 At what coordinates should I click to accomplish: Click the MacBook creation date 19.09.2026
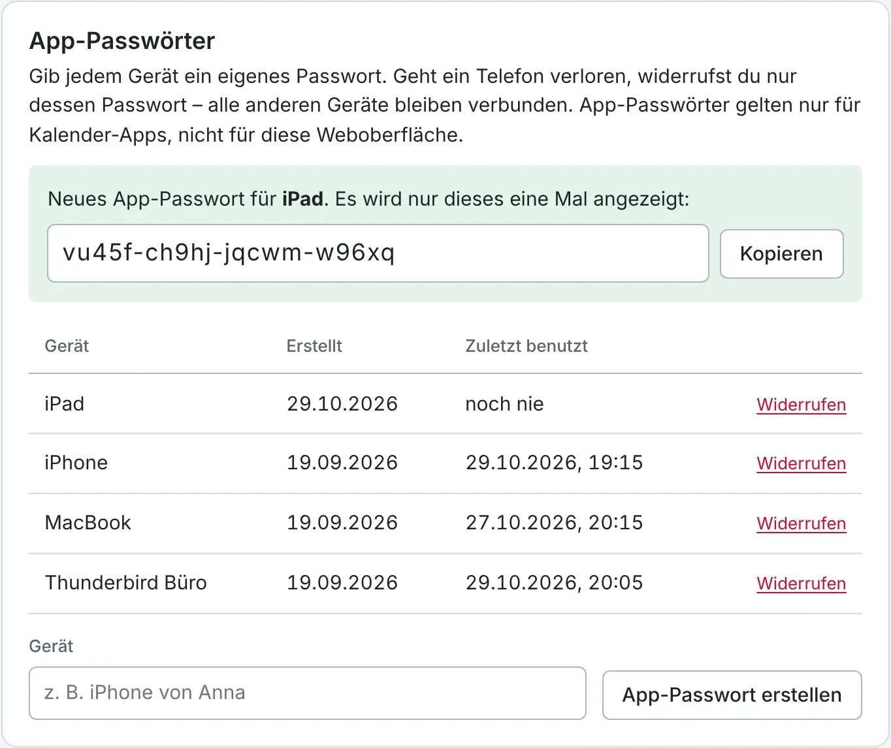click(x=342, y=523)
